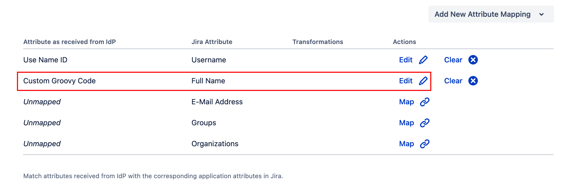This screenshot has width=573, height=185.
Task: Clear the Username mapping
Action: (x=453, y=60)
